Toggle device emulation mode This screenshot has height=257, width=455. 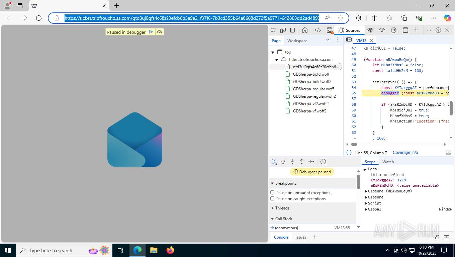(x=283, y=30)
